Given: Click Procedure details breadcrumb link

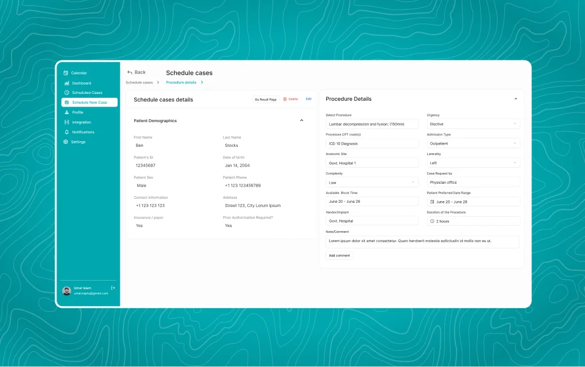Looking at the screenshot, I should (x=181, y=82).
